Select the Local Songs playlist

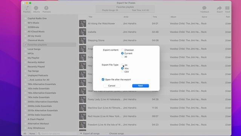point(34,49)
